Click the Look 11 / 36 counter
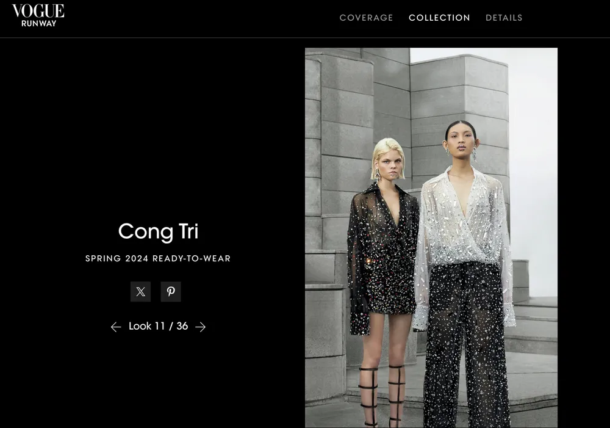This screenshot has width=610, height=428. (x=159, y=326)
